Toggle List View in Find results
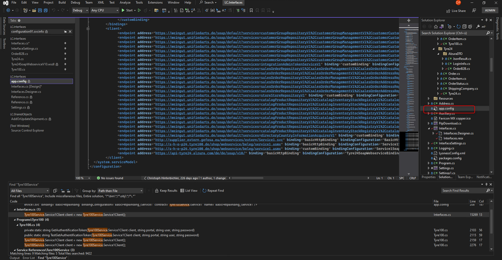 (x=189, y=191)
